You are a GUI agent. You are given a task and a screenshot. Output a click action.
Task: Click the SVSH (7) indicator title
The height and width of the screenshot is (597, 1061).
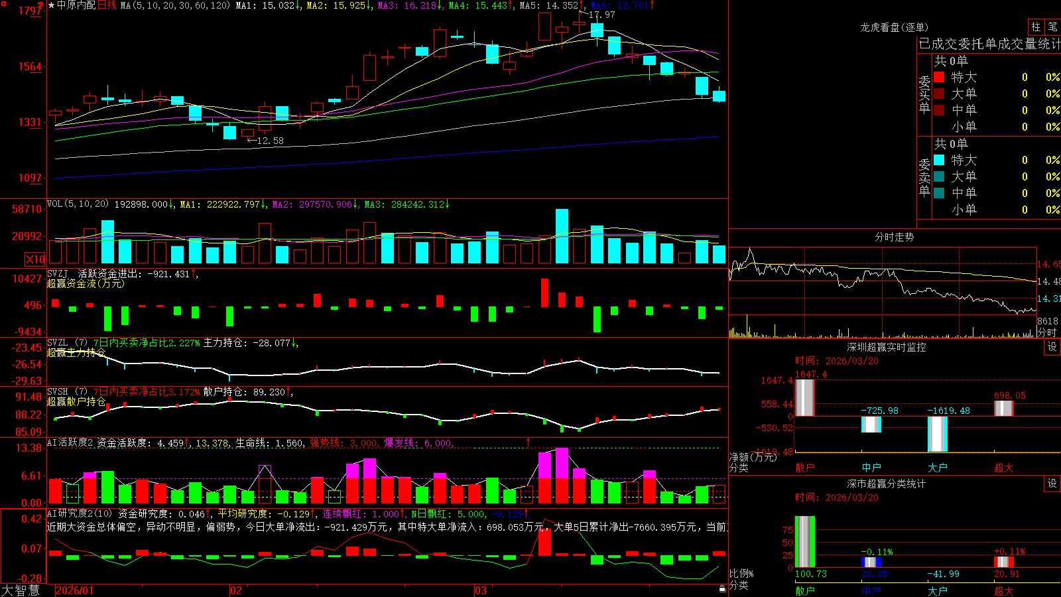point(67,391)
